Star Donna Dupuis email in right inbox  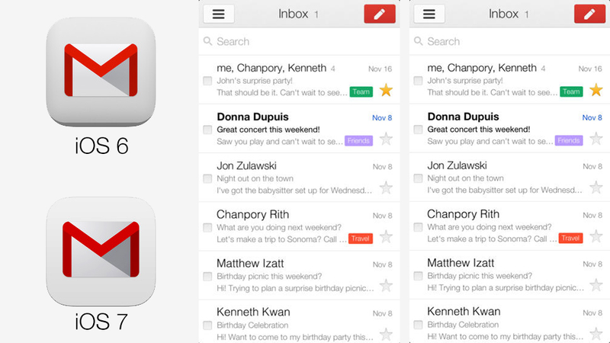(x=596, y=139)
